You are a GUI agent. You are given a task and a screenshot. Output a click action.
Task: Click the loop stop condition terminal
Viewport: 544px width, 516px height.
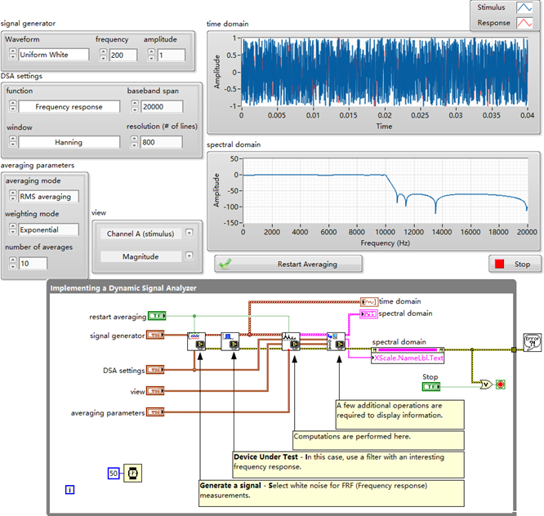pyautogui.click(x=501, y=384)
